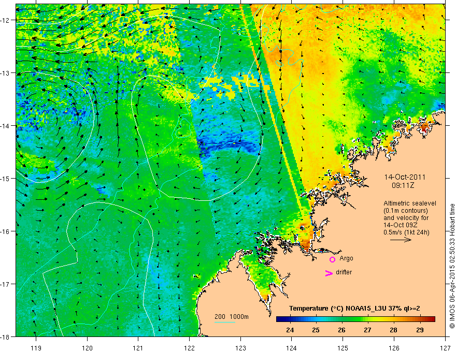Click longitude axis label '126'

(x=394, y=348)
